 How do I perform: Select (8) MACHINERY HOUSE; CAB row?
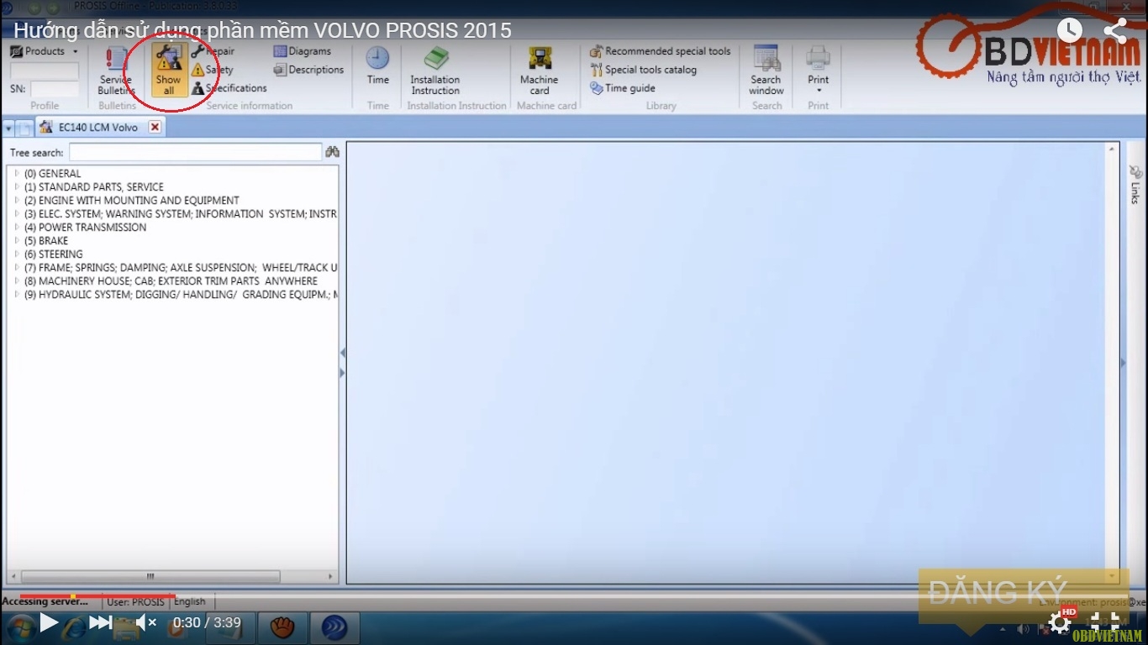[x=171, y=281]
